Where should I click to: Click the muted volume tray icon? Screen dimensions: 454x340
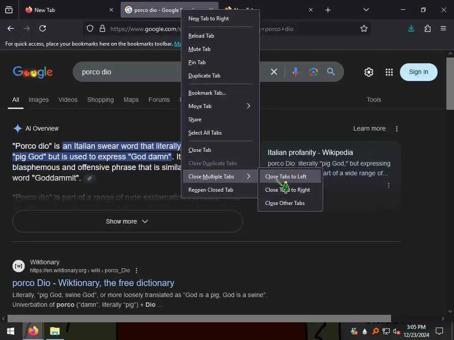(396, 331)
